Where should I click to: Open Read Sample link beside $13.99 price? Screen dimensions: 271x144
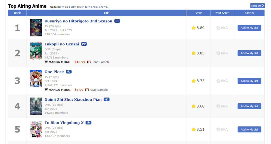tap(101, 62)
